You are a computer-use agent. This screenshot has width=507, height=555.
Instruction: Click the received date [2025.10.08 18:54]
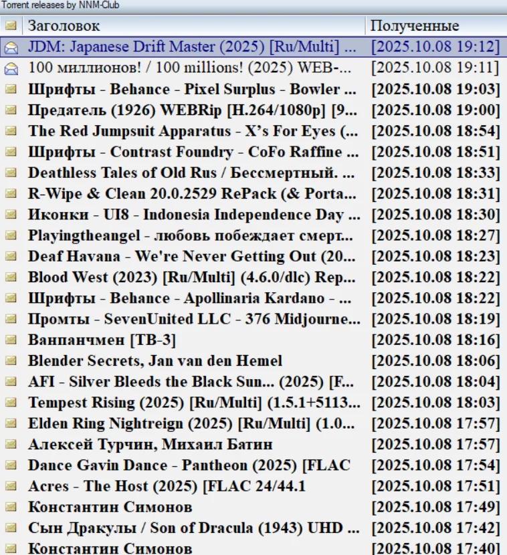[435, 130]
